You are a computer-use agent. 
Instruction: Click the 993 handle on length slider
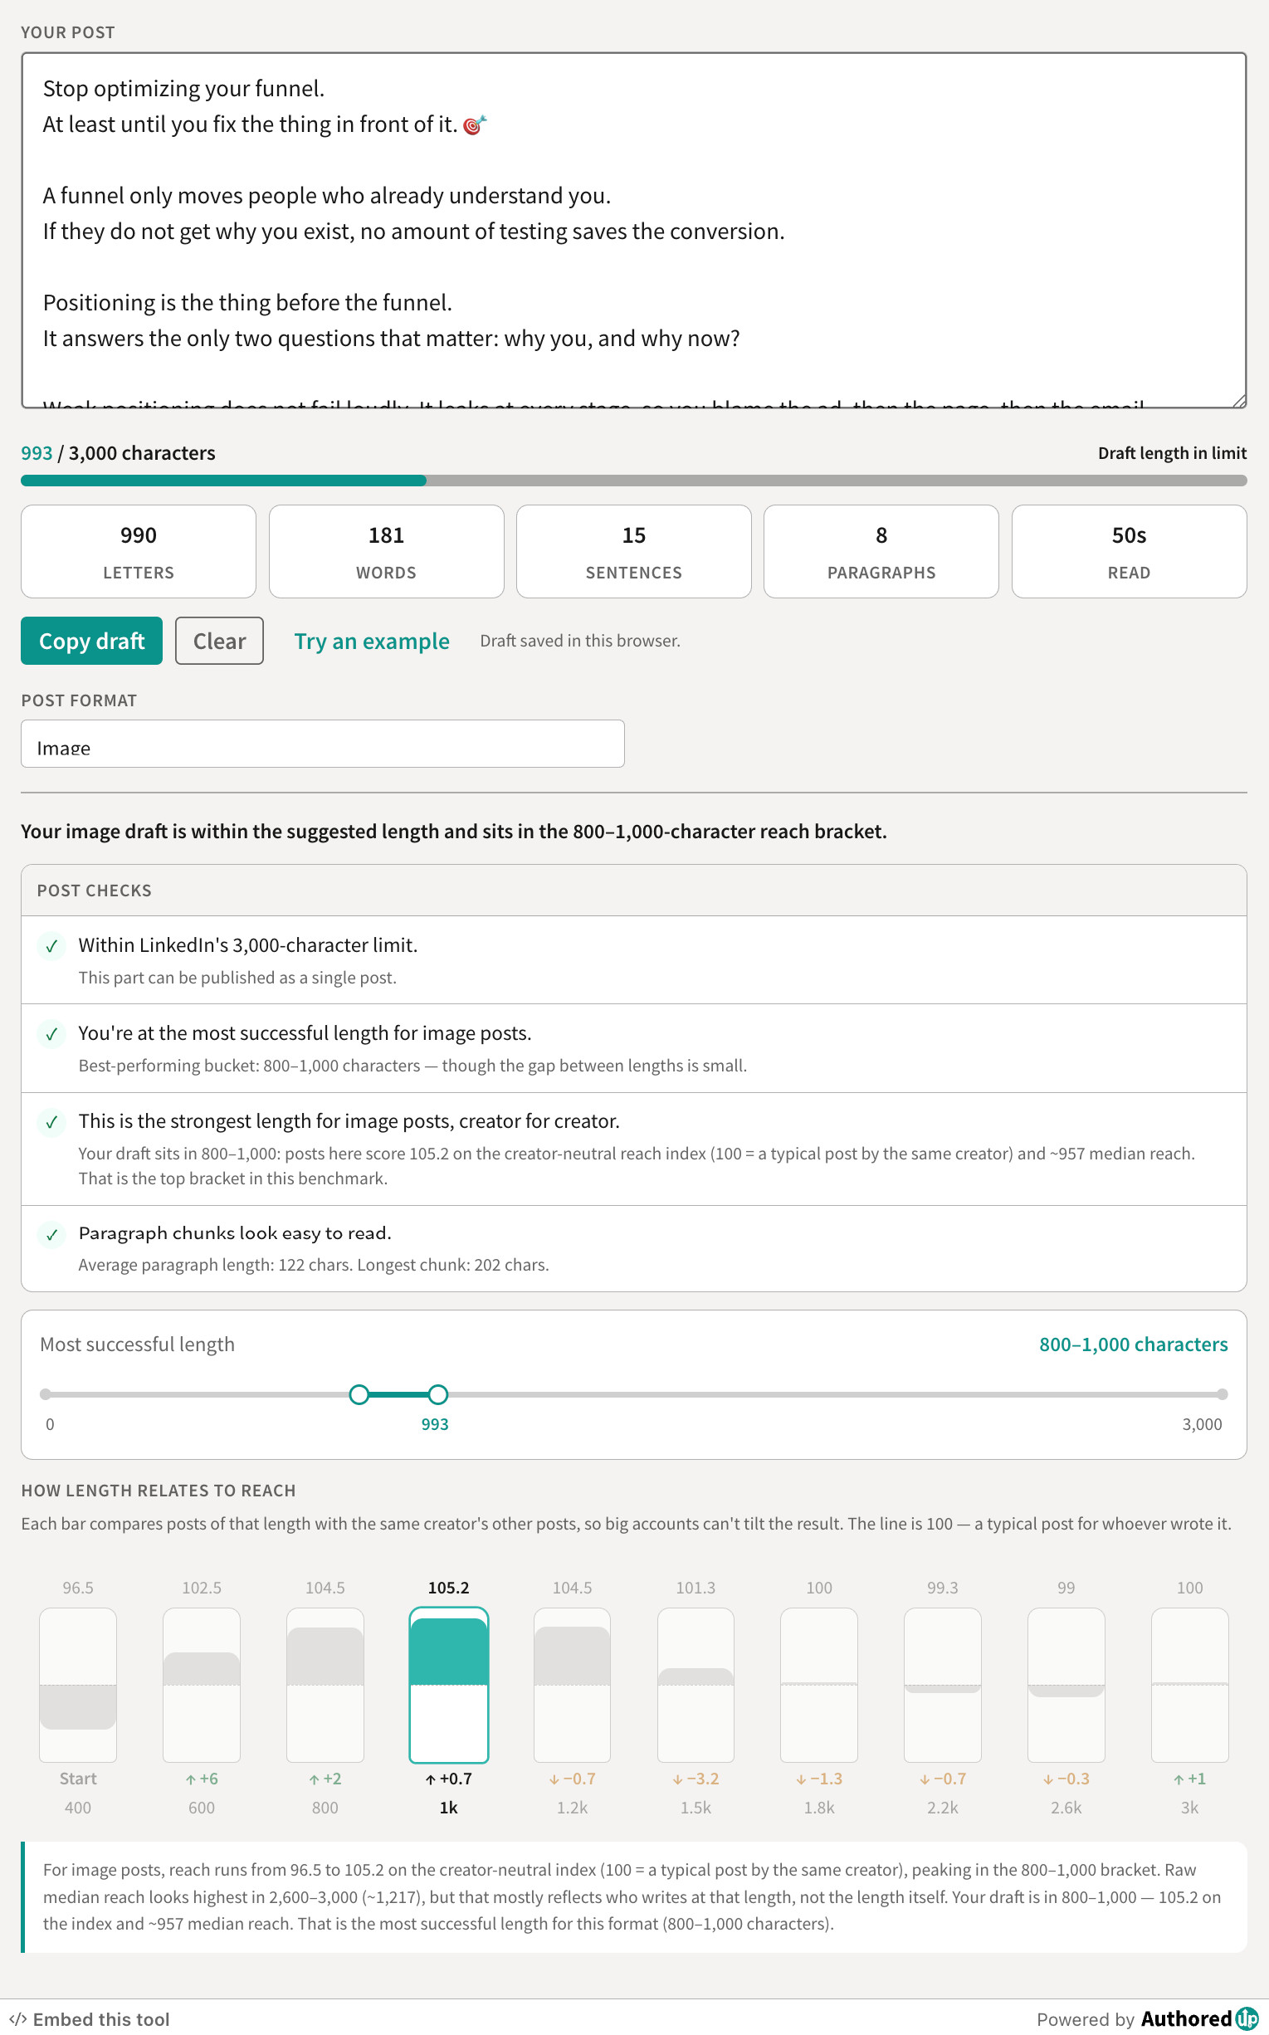[x=437, y=1395]
